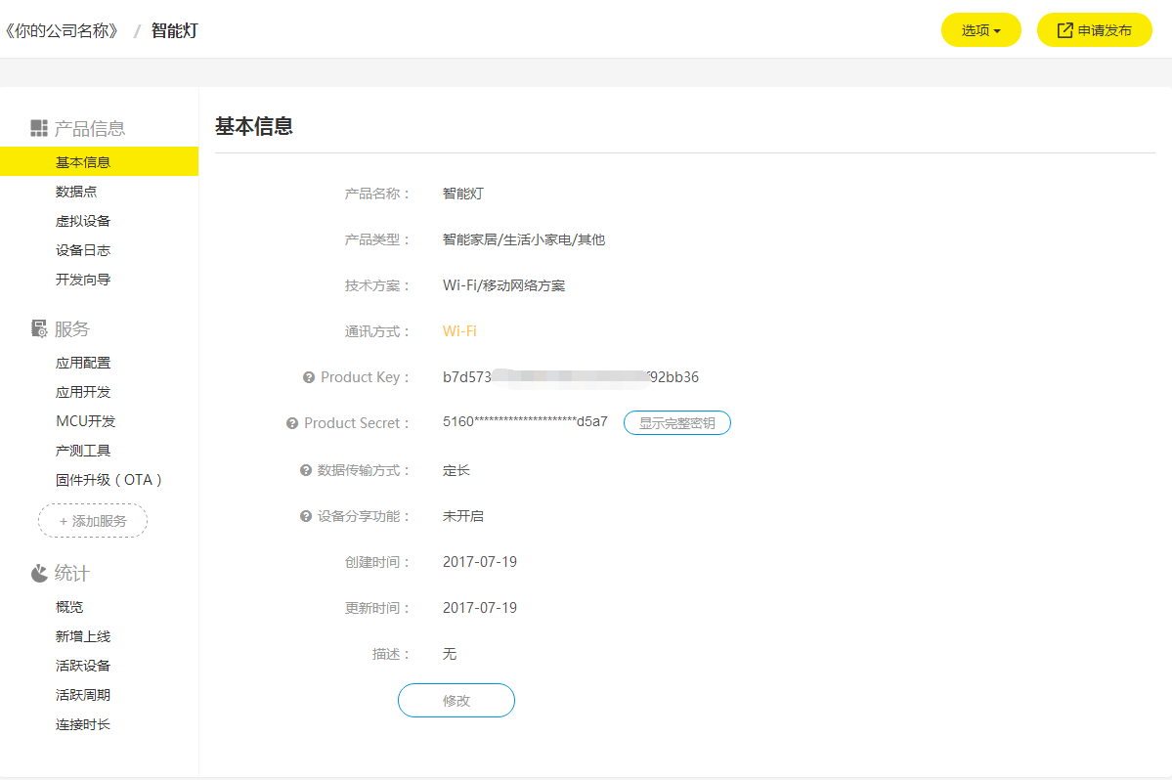Screen dimensions: 1172x780
Task: Click the help icon beside Product Secret
Action: pyautogui.click(x=292, y=423)
